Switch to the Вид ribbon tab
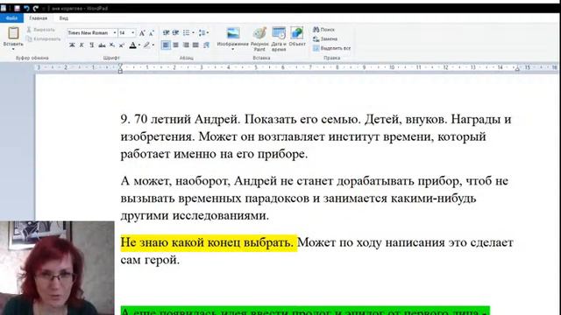The height and width of the screenshot is (315, 561). tap(63, 17)
